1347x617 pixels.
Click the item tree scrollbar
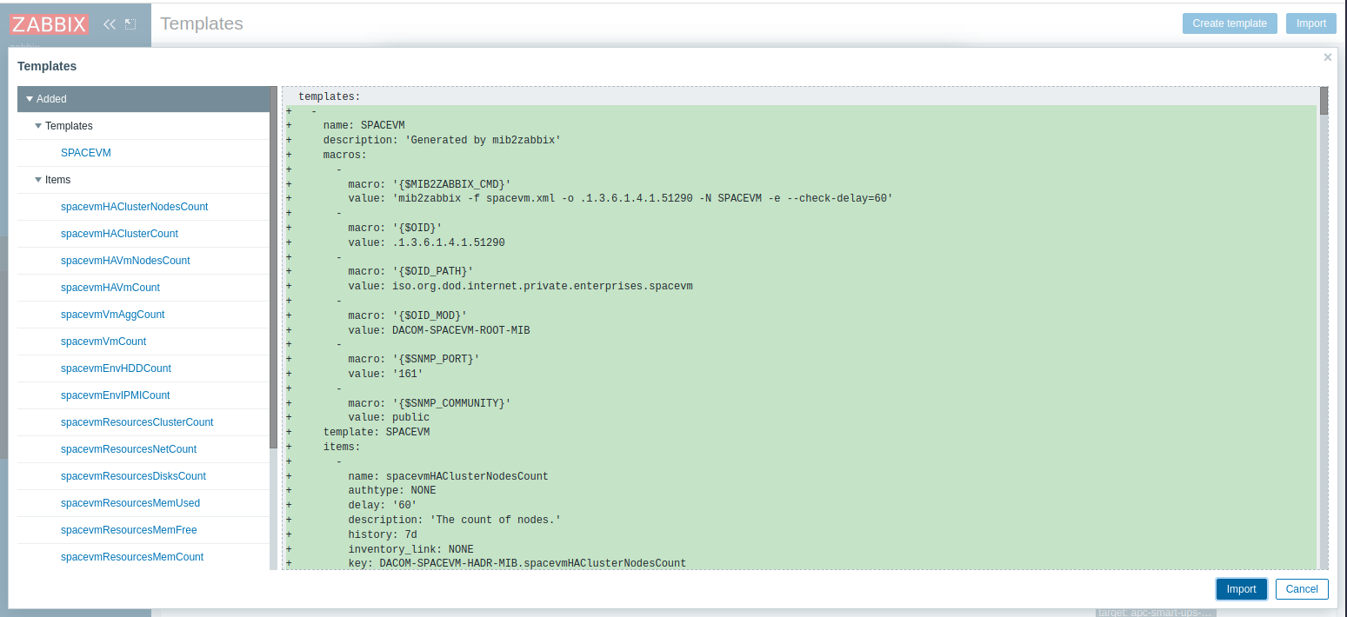(x=273, y=268)
